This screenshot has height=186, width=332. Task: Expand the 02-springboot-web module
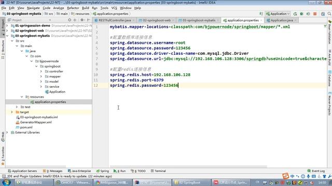(x=7, y=30)
